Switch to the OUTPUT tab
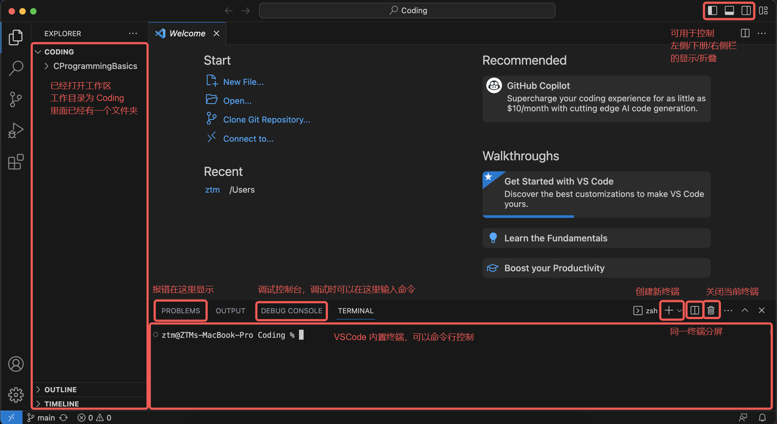 click(230, 311)
